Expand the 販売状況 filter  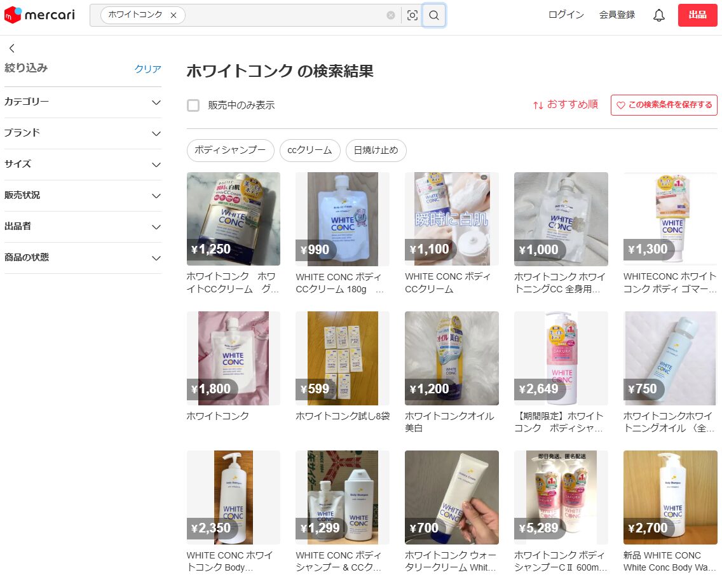83,195
